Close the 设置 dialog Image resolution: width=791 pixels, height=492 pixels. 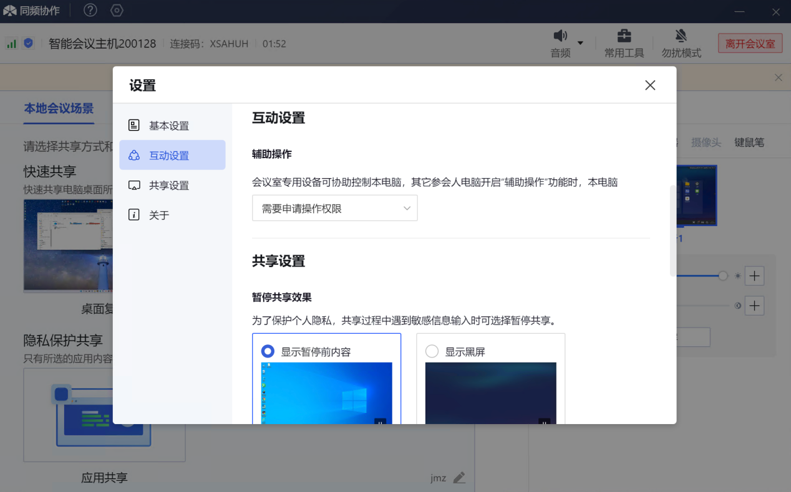(650, 85)
